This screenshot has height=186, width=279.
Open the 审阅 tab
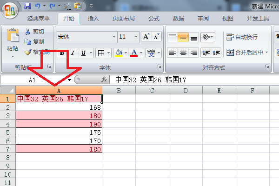point(203,18)
